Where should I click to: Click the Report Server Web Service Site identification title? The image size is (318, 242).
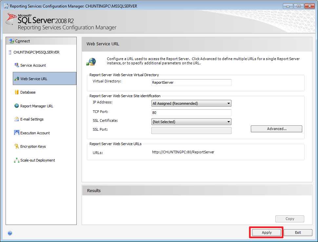(x=125, y=96)
